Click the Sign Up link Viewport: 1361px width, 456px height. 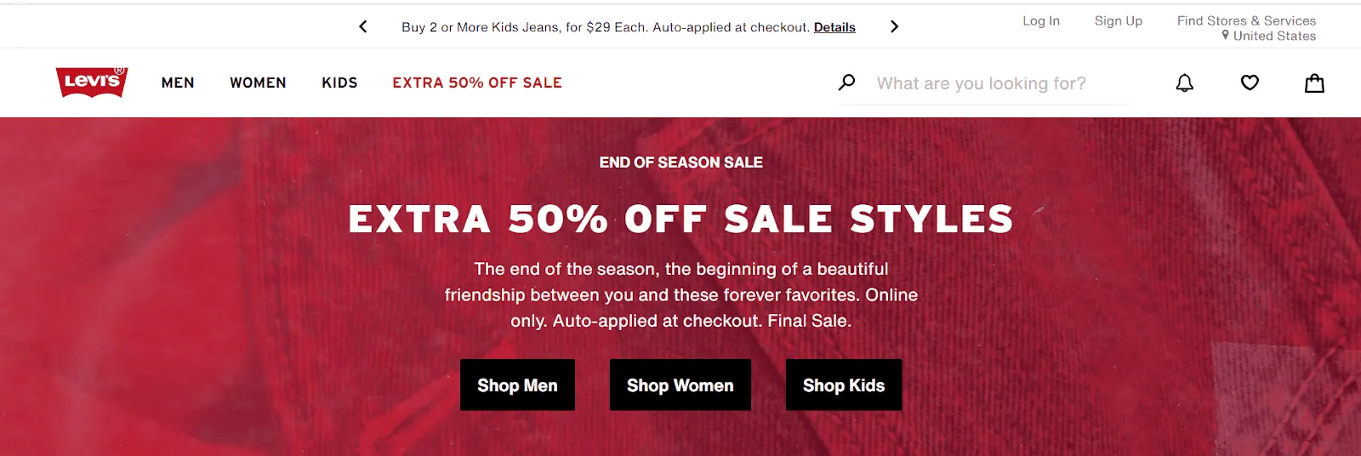pyautogui.click(x=1119, y=20)
